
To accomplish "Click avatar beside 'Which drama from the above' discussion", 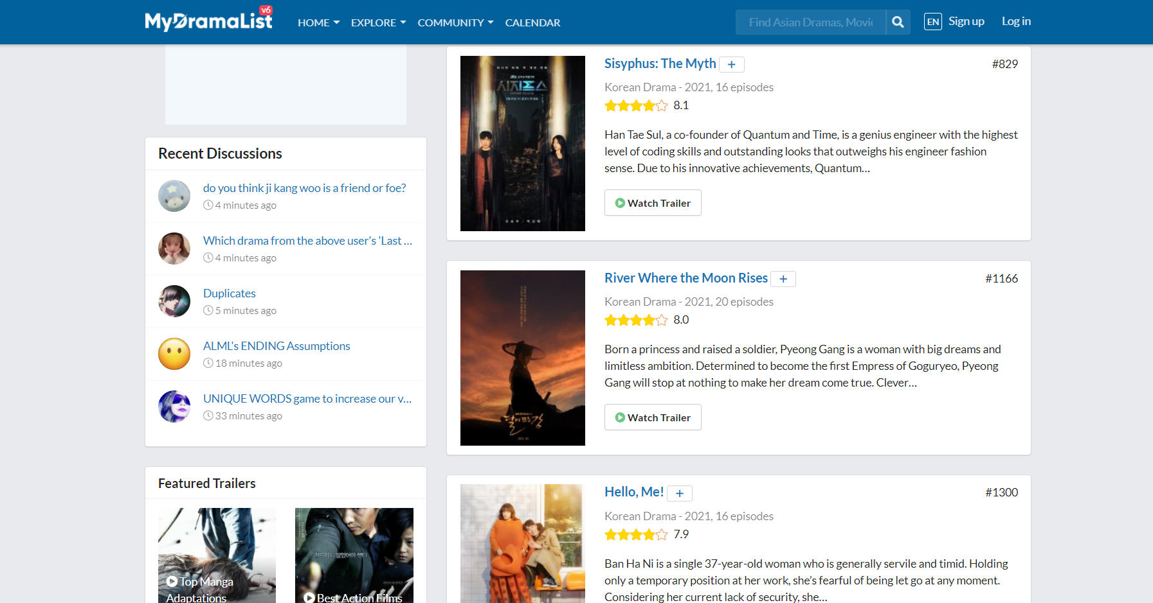I will coord(174,249).
